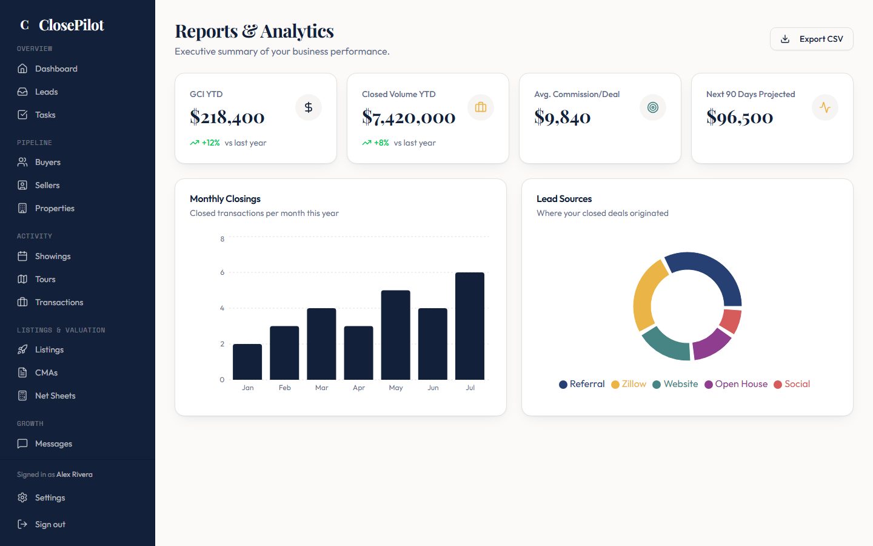Image resolution: width=873 pixels, height=546 pixels.
Task: Navigate to Transactions
Action: (78, 302)
